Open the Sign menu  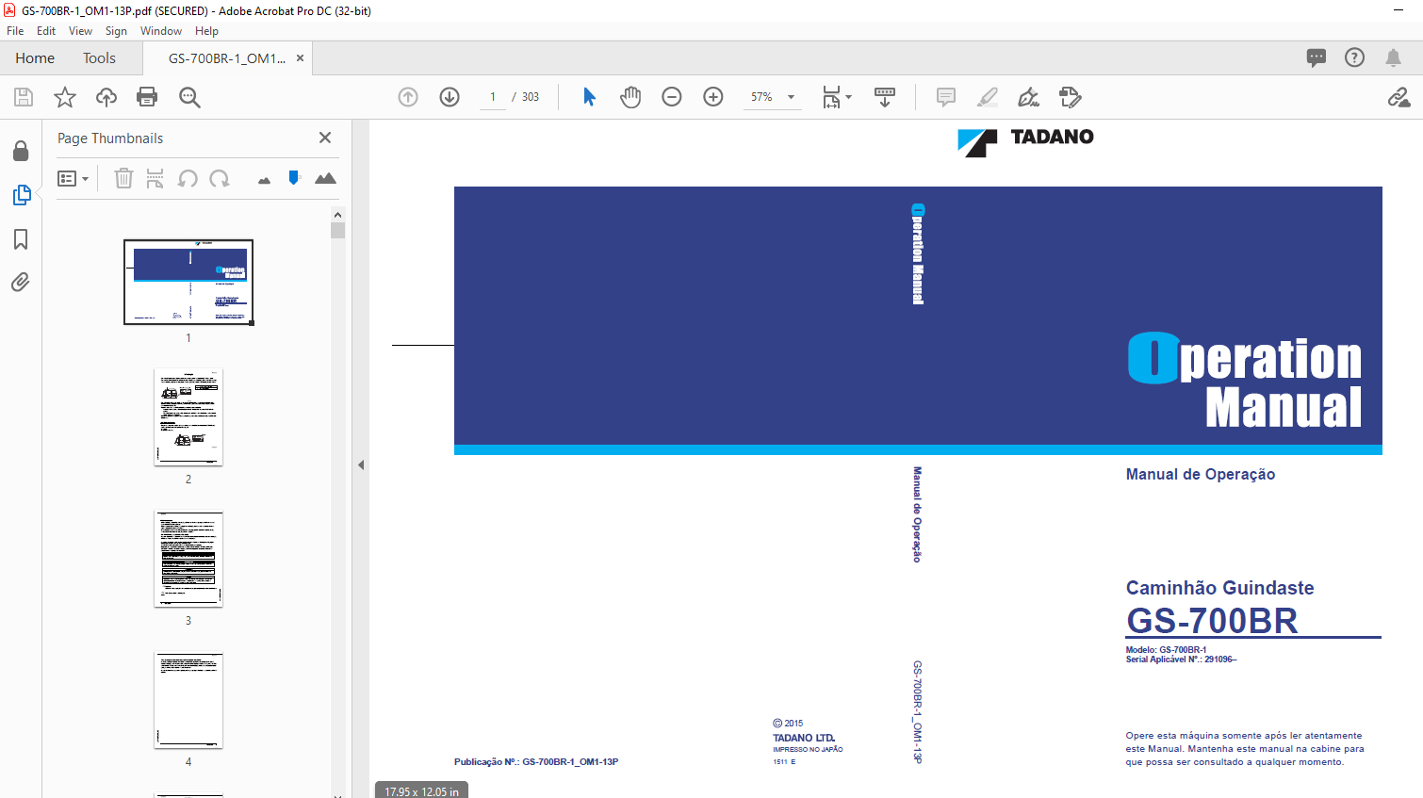coord(116,31)
